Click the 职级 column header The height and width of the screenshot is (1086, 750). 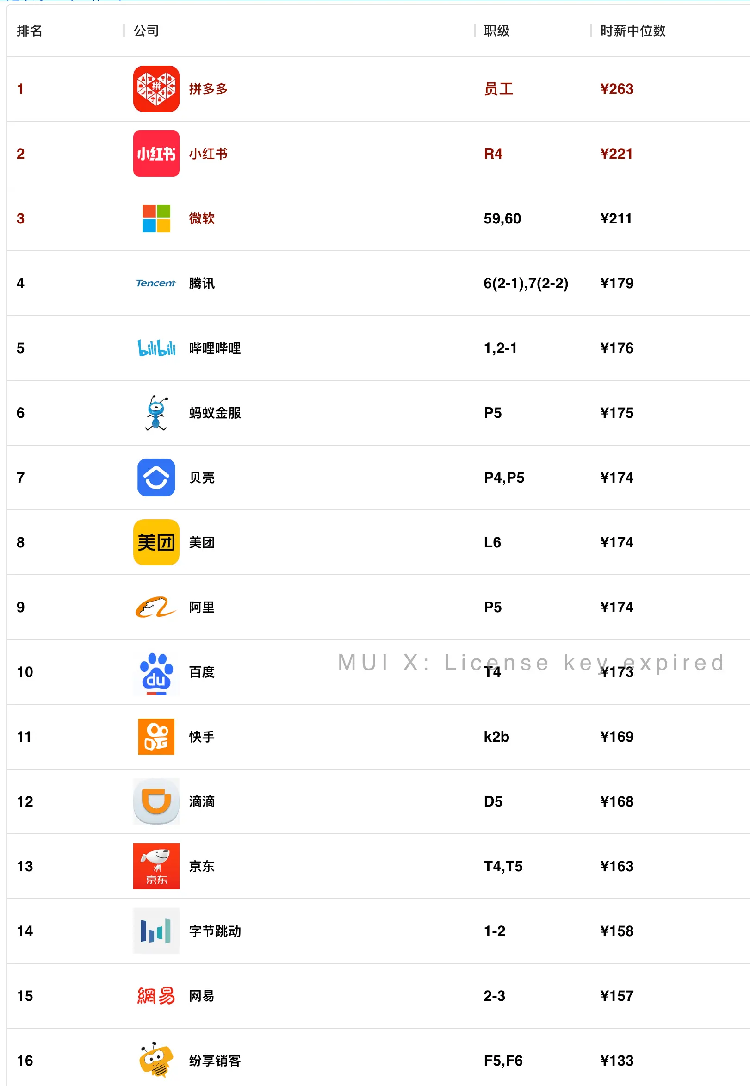tap(496, 31)
